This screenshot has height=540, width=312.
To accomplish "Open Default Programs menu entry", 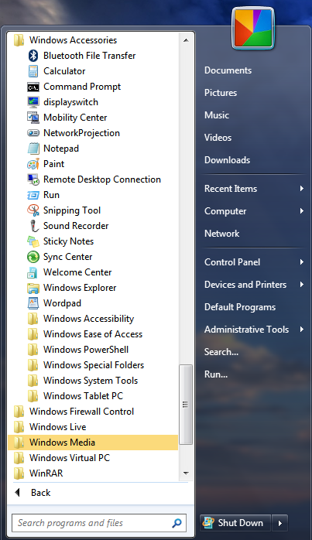I will pos(240,307).
